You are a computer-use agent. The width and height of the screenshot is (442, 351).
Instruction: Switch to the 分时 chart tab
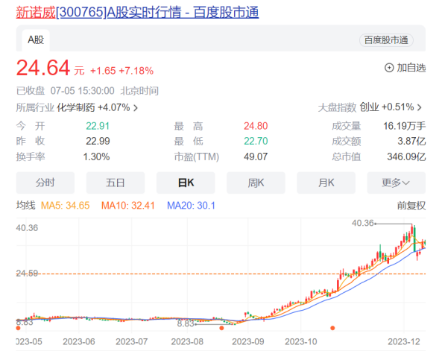(x=45, y=183)
